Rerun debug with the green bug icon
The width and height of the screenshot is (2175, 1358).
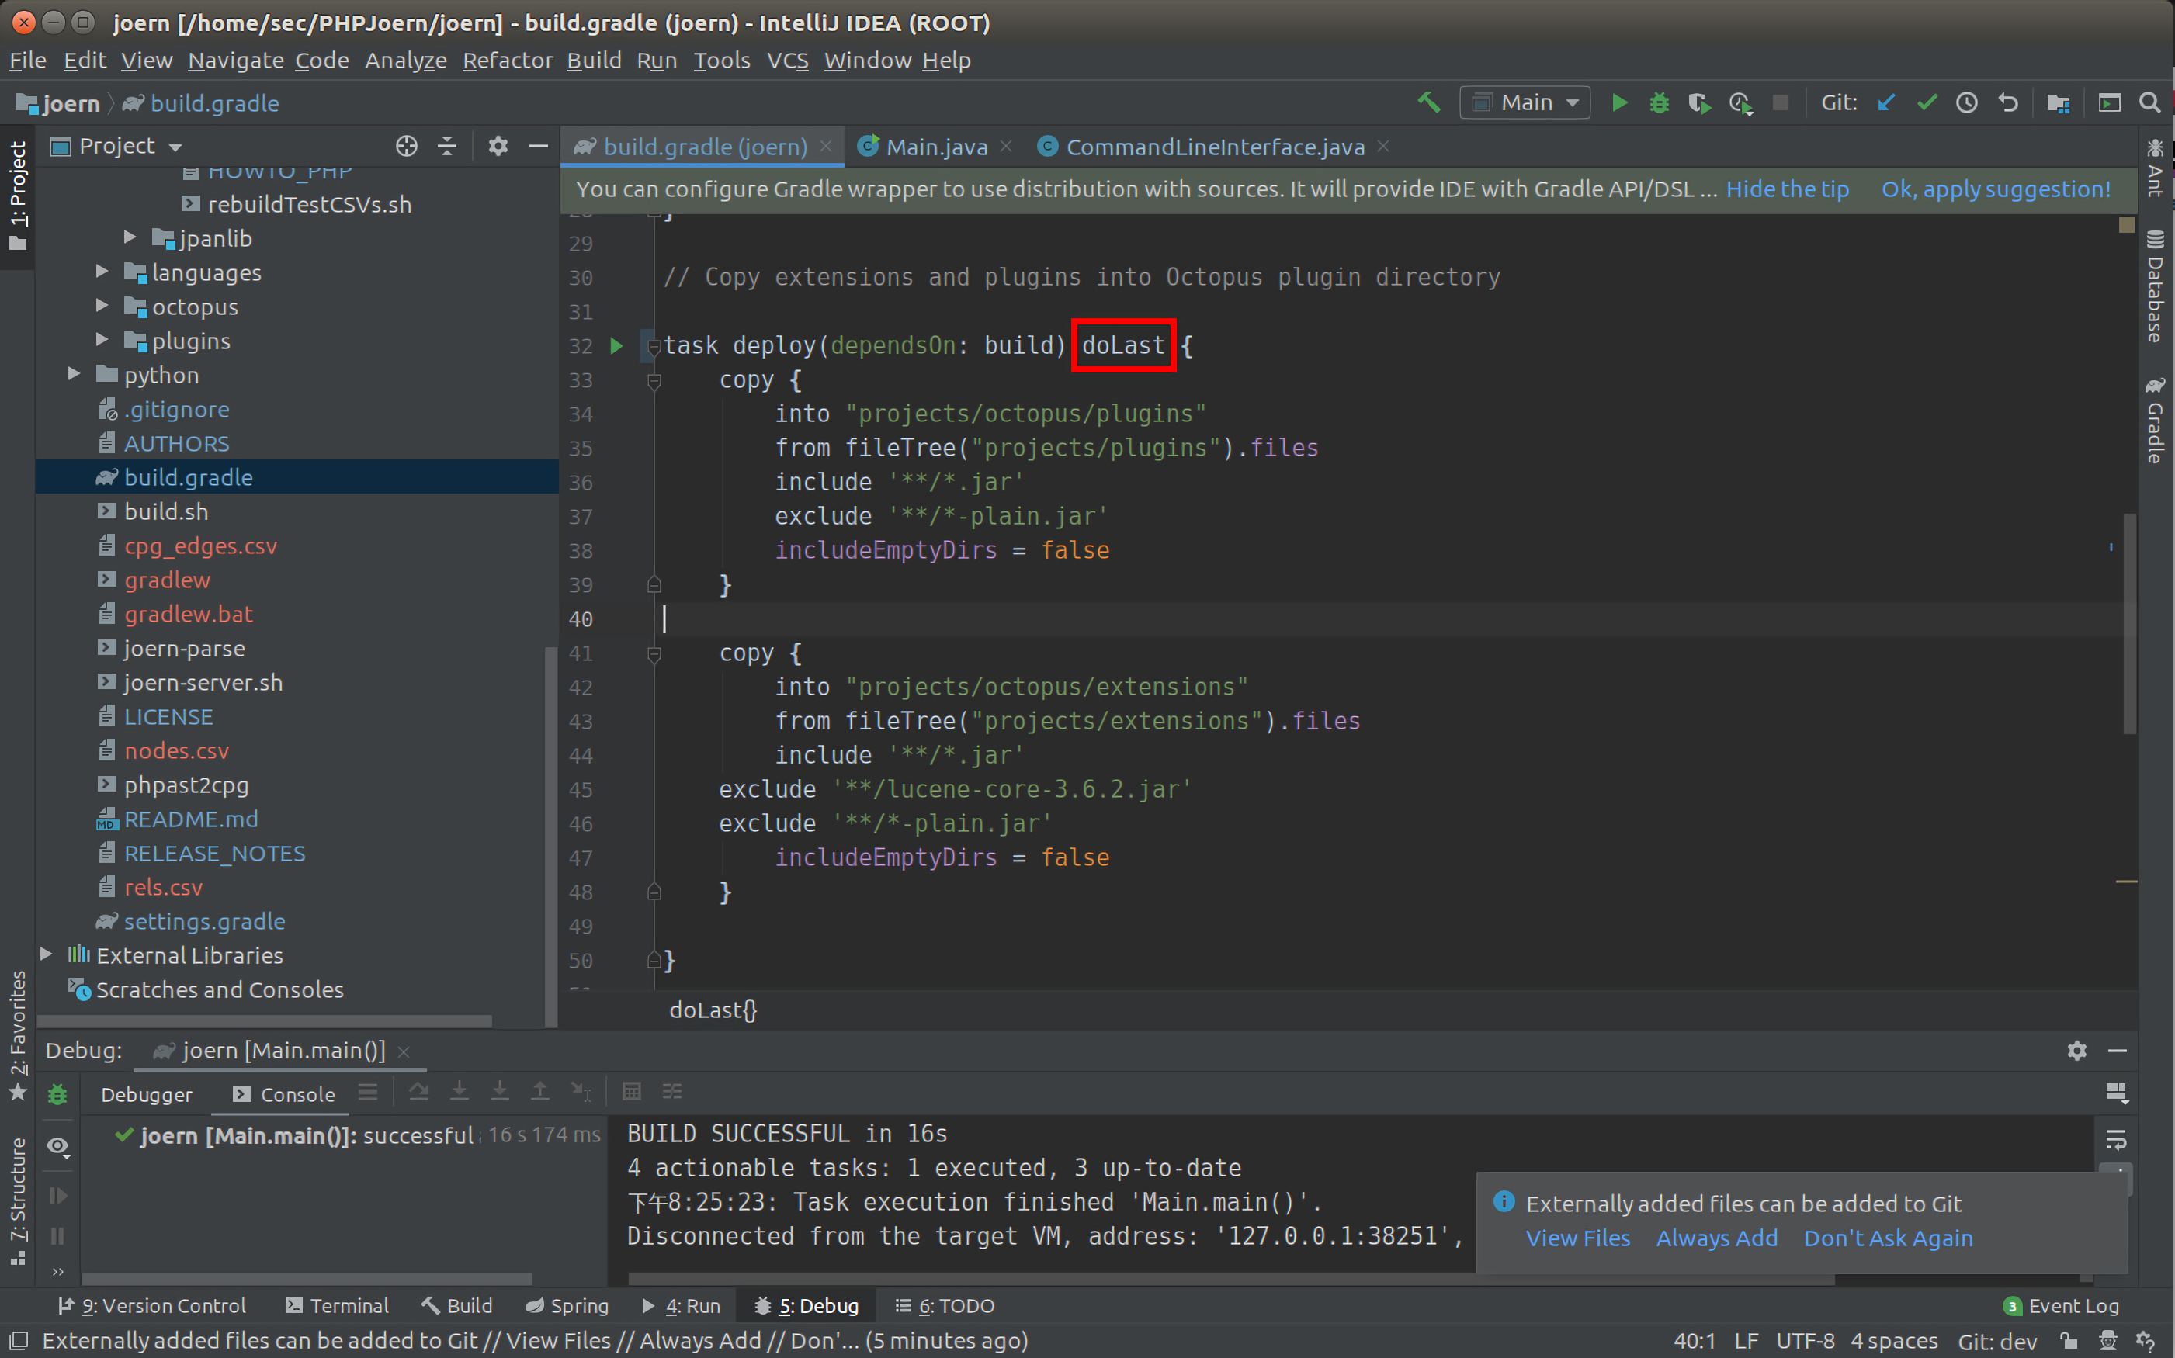(x=57, y=1094)
